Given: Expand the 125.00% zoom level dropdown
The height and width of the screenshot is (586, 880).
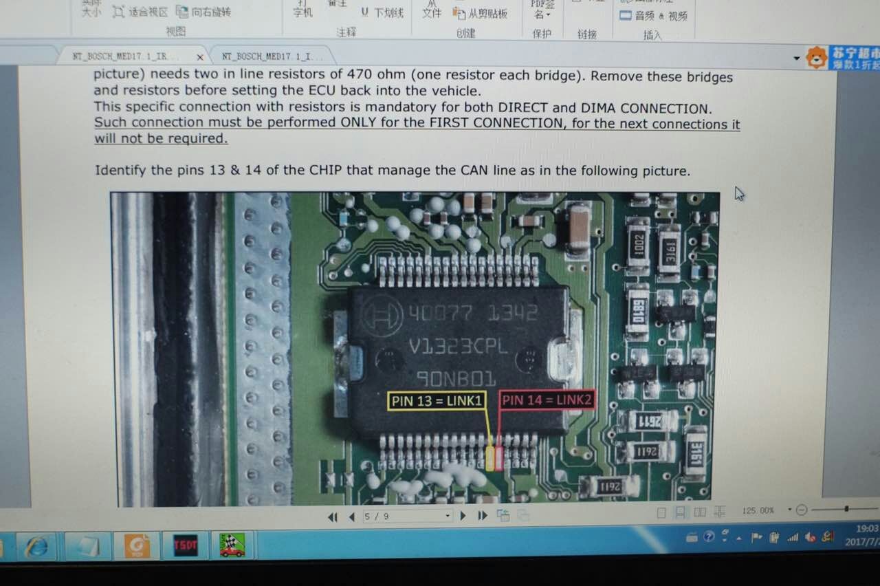Looking at the screenshot, I should coord(789,510).
